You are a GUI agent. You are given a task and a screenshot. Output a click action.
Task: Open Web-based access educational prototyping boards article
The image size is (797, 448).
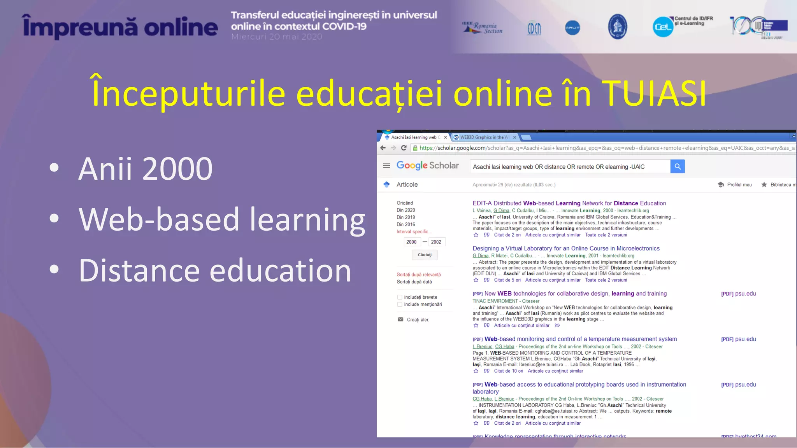coord(579,388)
